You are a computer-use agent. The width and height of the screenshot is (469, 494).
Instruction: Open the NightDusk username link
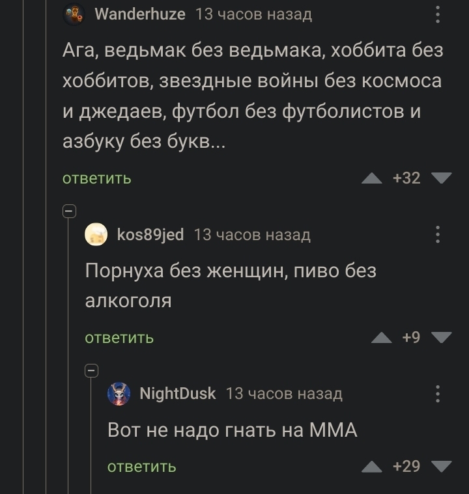coord(177,394)
